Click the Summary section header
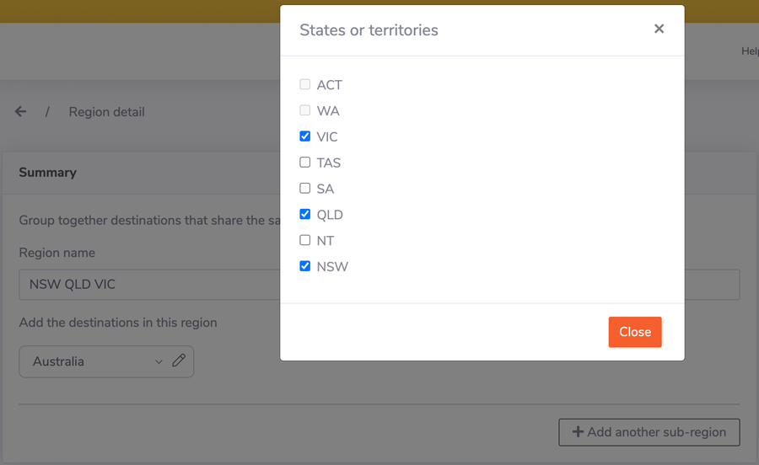 point(48,173)
